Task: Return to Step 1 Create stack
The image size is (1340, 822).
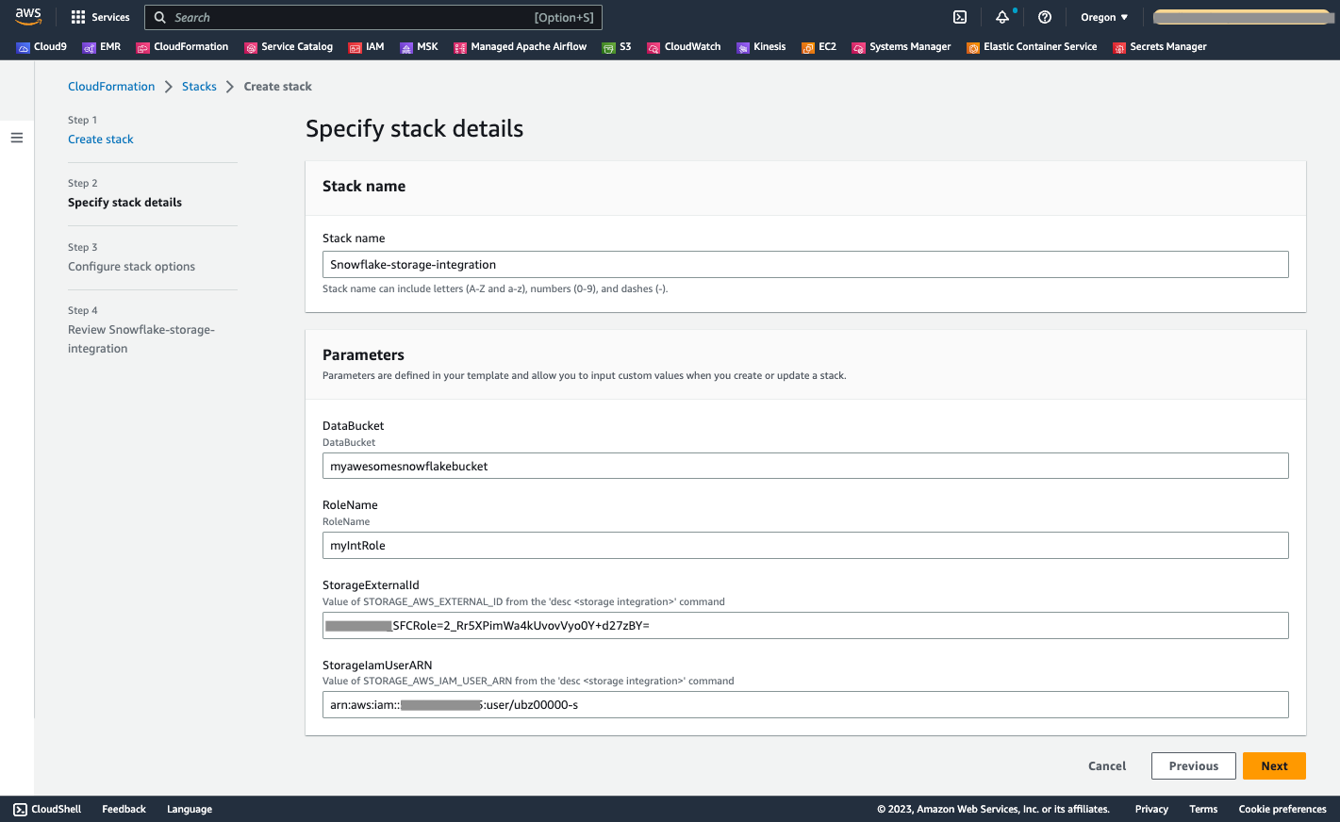Action: (x=101, y=140)
